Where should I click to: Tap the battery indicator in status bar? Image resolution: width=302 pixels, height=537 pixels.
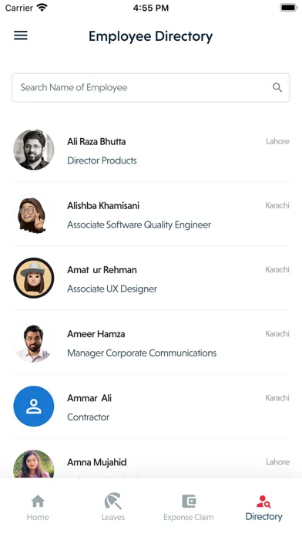[289, 8]
